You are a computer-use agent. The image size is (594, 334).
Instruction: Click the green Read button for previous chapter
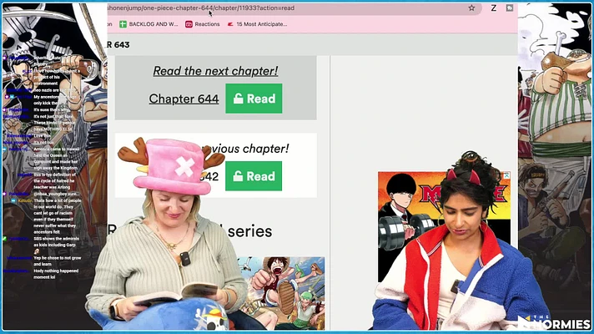coord(254,176)
